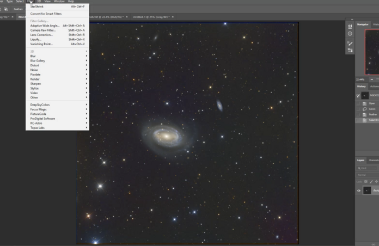Image resolution: width=379 pixels, height=246 pixels.
Task: Expand the Distort submenu
Action: (x=58, y=65)
